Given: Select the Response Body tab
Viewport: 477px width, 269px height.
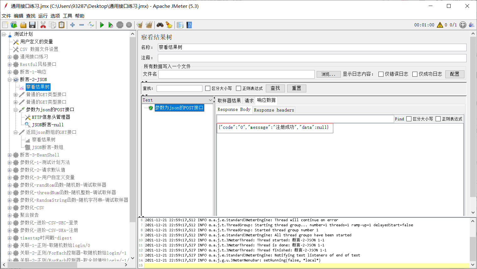Looking at the screenshot, I should (x=234, y=109).
